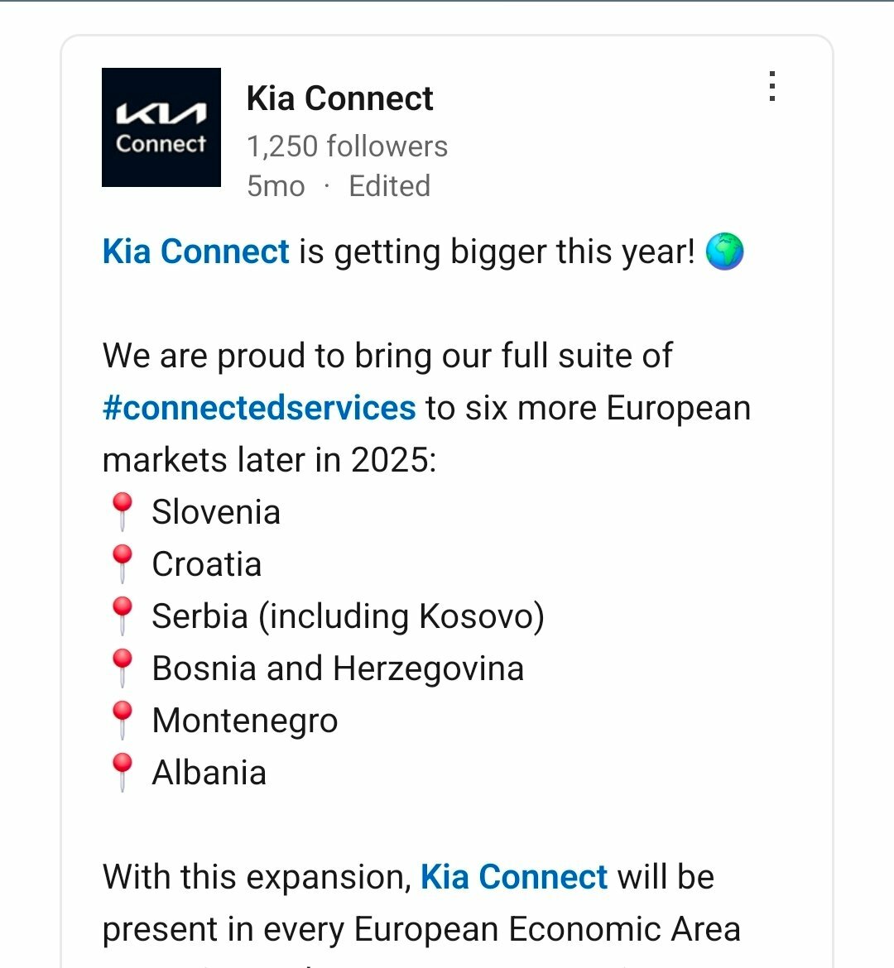Viewport: 894px width, 968px height.
Task: Click the word Slovenia in the list
Action: (216, 512)
